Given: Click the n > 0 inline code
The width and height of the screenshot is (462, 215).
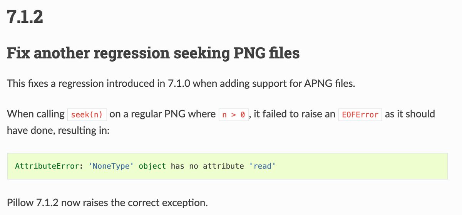Looking at the screenshot, I should click(234, 115).
